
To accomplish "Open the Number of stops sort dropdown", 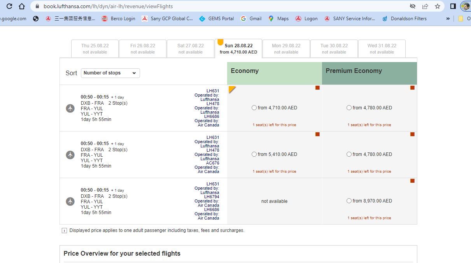I will tap(110, 73).
